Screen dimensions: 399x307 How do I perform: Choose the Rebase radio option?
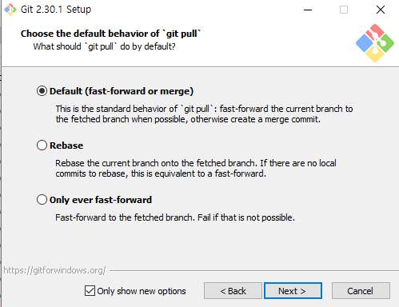coord(42,146)
